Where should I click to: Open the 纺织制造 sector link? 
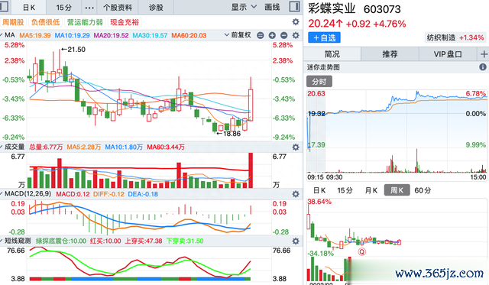coord(441,37)
